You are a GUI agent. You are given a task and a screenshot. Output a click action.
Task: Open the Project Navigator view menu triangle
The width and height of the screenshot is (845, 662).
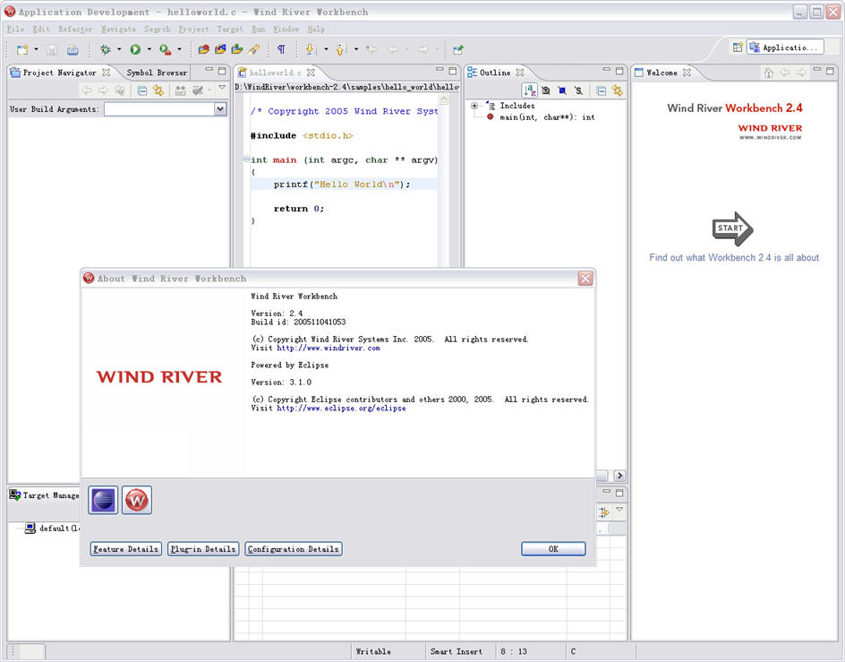(x=221, y=88)
